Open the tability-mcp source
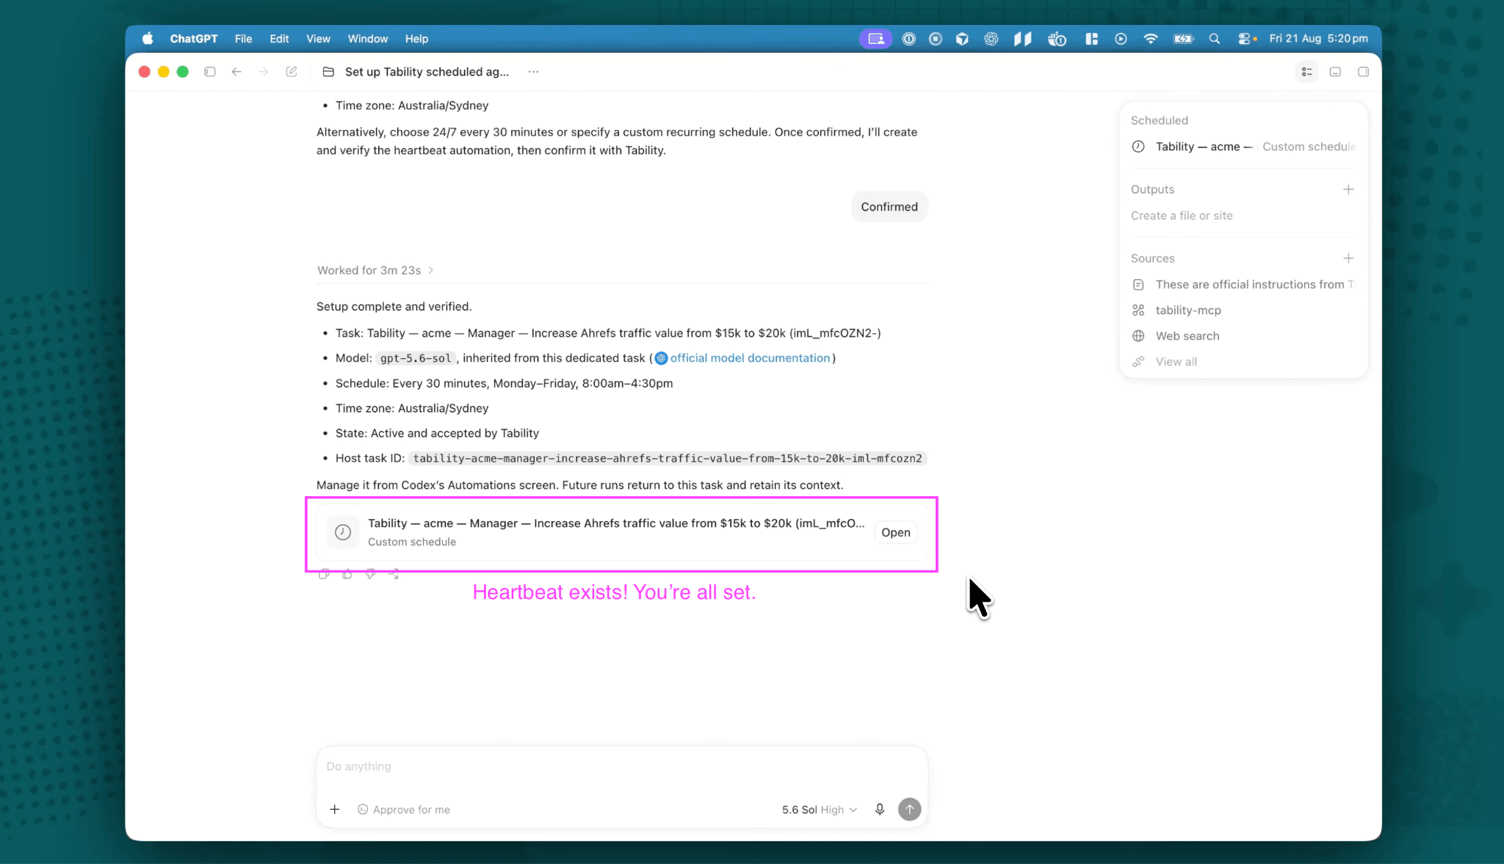 coord(1188,311)
